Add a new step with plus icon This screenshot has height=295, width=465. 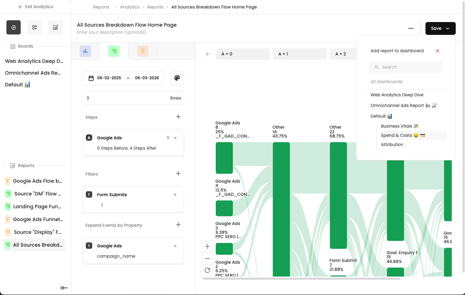pos(178,117)
